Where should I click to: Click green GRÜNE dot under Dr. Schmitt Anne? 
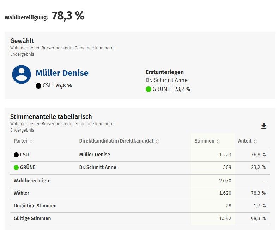coord(149,89)
